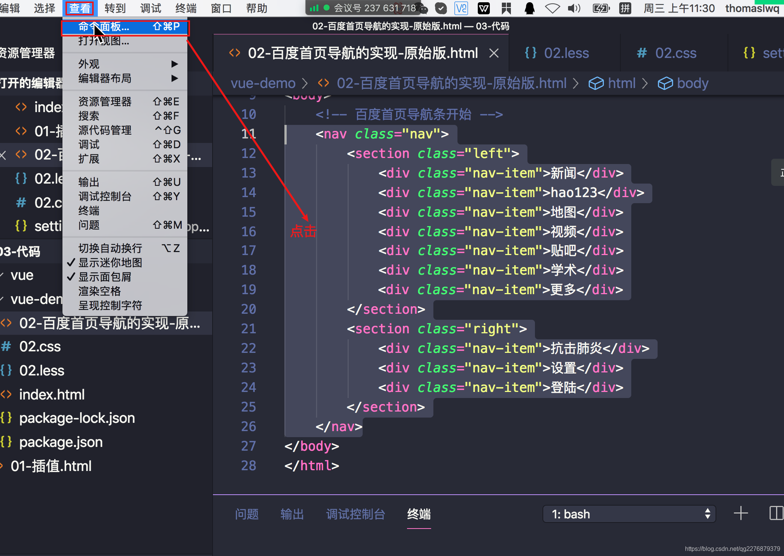The width and height of the screenshot is (784, 556).
Task: Select 终端 entry in View menu
Action: coord(125,211)
